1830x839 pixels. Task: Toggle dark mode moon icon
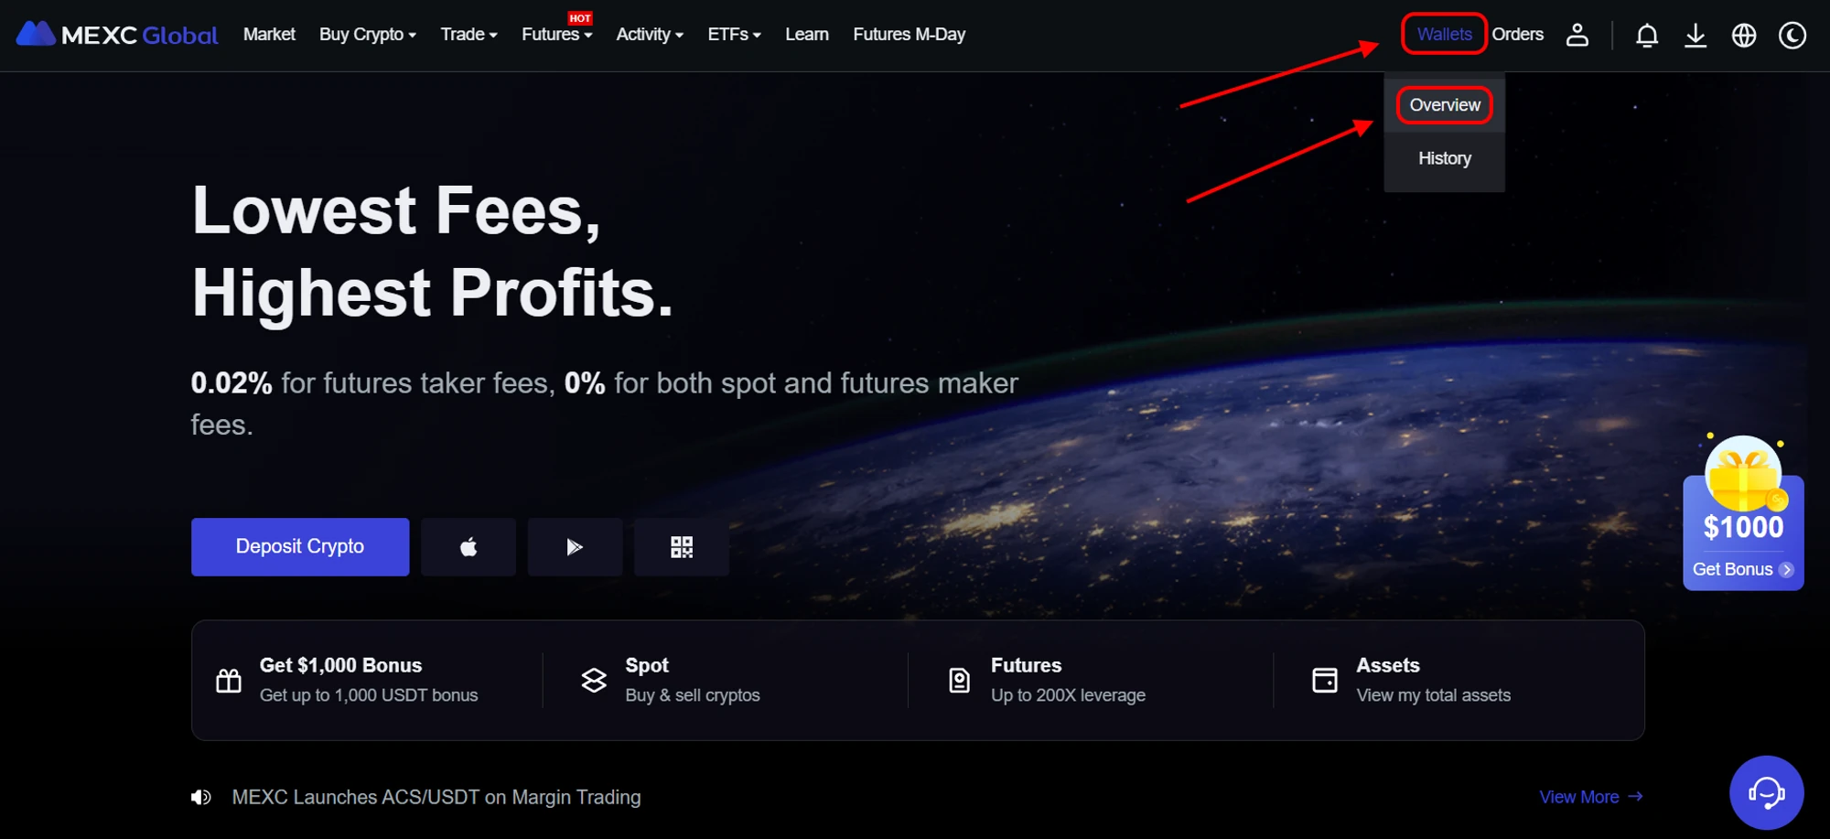(1792, 35)
